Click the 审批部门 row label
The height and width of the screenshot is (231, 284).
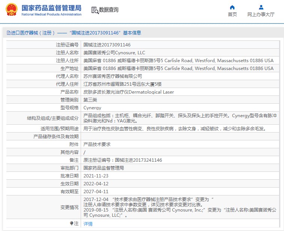pos(69,168)
